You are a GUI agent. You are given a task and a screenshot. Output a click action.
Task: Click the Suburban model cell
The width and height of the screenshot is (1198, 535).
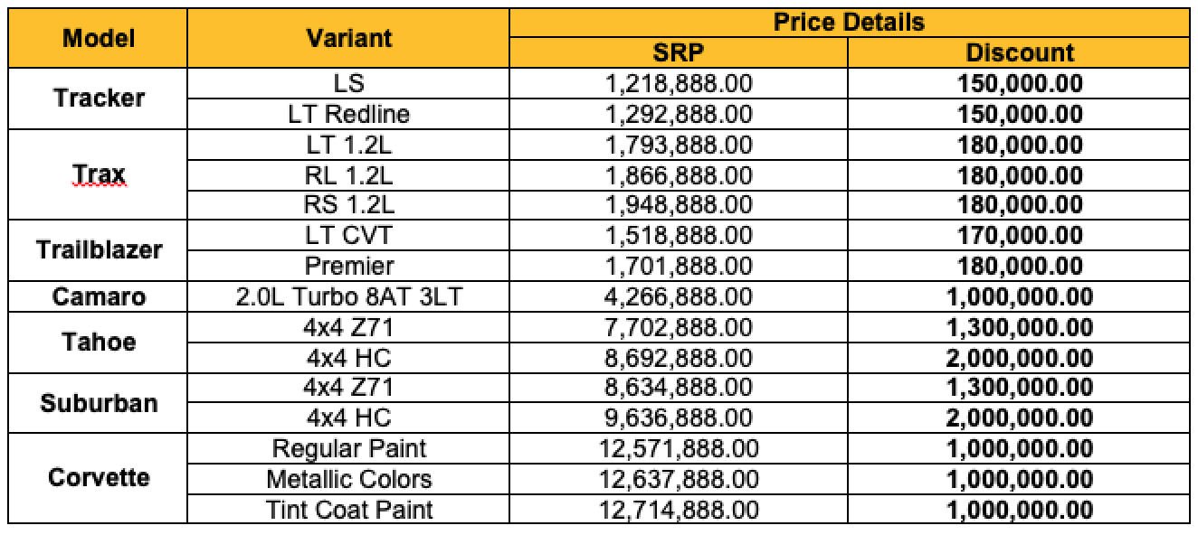pos(99,402)
